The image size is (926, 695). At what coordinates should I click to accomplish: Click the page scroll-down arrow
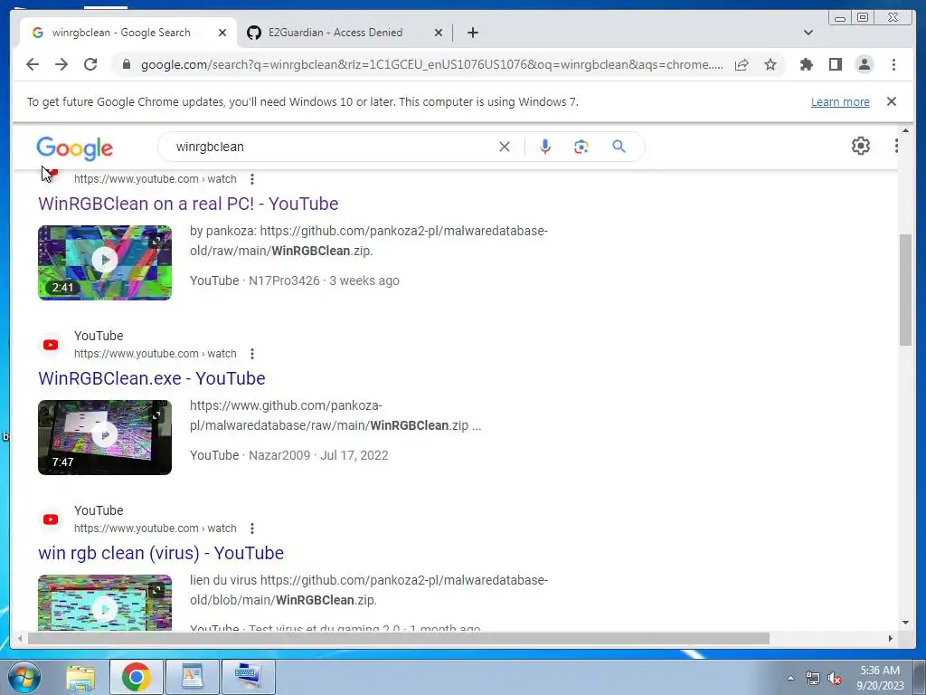[905, 623]
